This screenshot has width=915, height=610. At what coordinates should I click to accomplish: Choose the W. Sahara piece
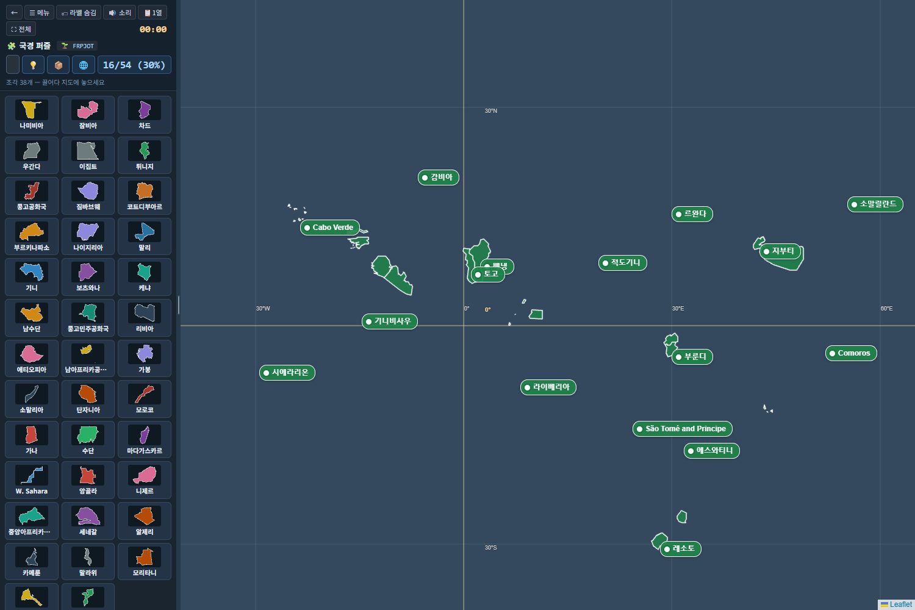click(32, 480)
